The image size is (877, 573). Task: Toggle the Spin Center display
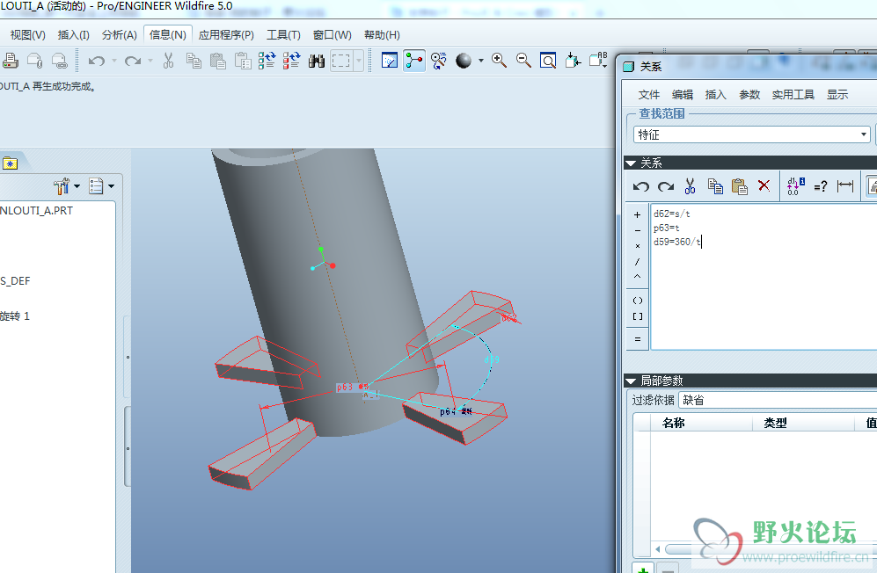tap(414, 61)
